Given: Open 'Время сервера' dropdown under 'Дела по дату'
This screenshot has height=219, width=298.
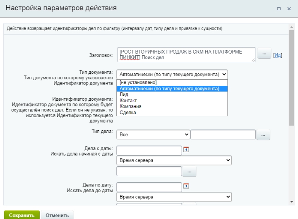Looking at the screenshot, I should [174, 197].
